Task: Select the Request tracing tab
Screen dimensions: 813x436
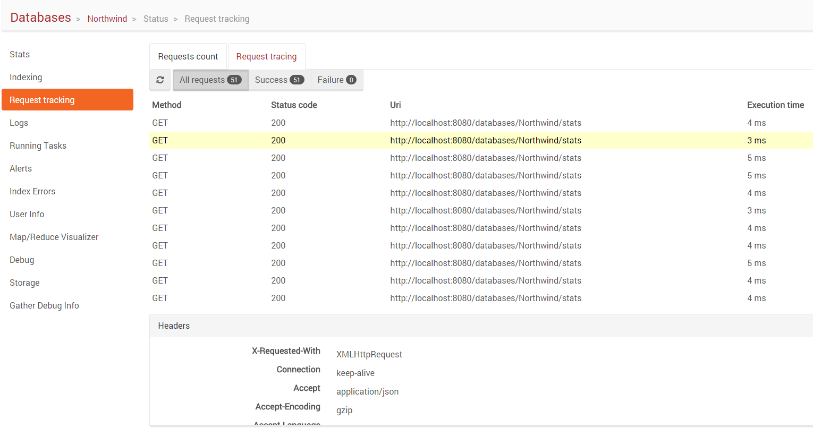Action: click(x=267, y=56)
